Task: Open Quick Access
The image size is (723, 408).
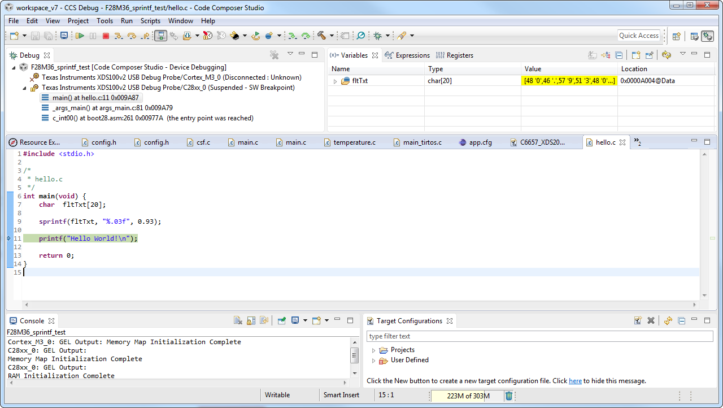Action: (x=638, y=35)
